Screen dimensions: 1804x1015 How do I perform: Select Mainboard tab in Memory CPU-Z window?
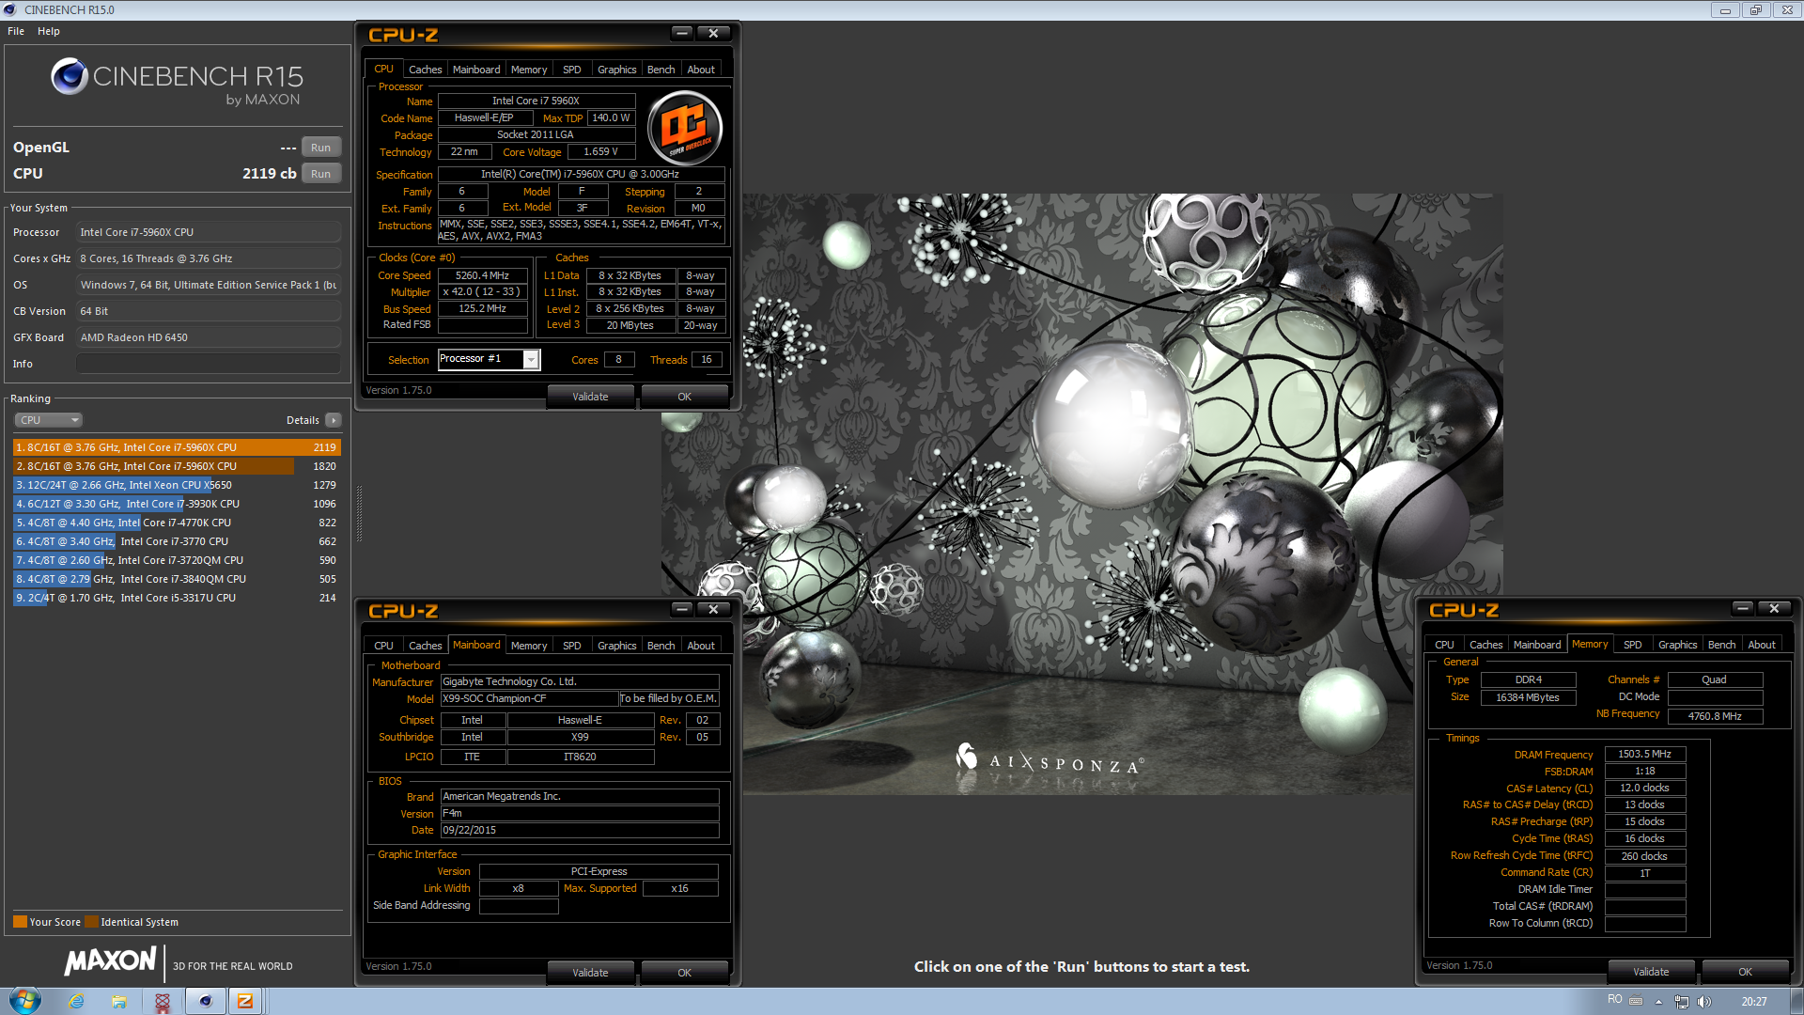click(x=1537, y=645)
